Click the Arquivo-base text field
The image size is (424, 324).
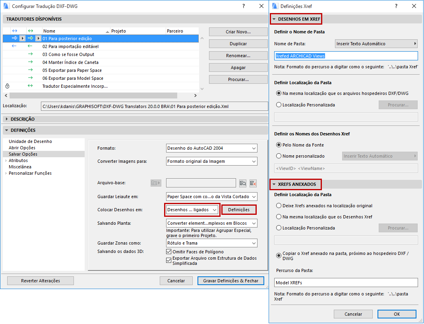(201, 183)
